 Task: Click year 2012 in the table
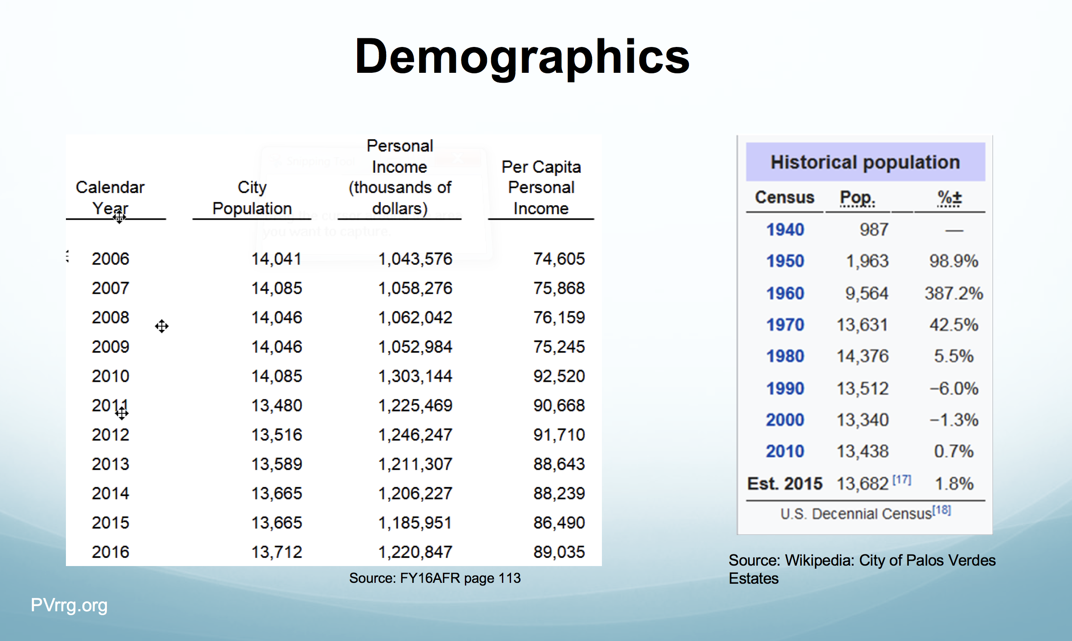[x=110, y=435]
